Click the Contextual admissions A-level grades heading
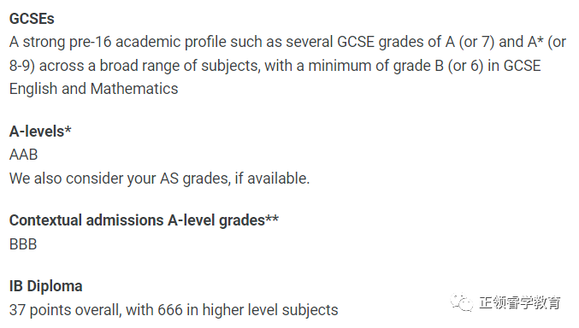 (144, 220)
